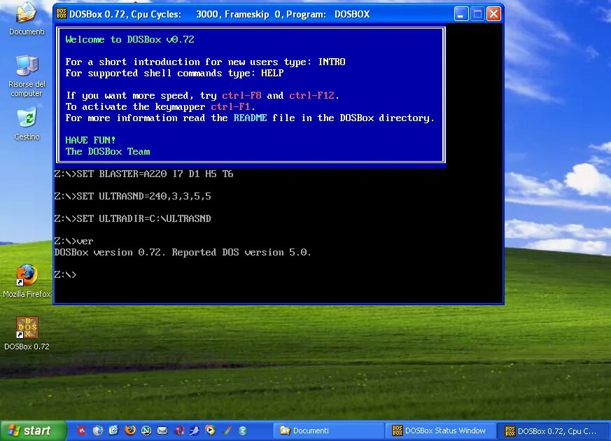Open the Start menu

click(31, 430)
